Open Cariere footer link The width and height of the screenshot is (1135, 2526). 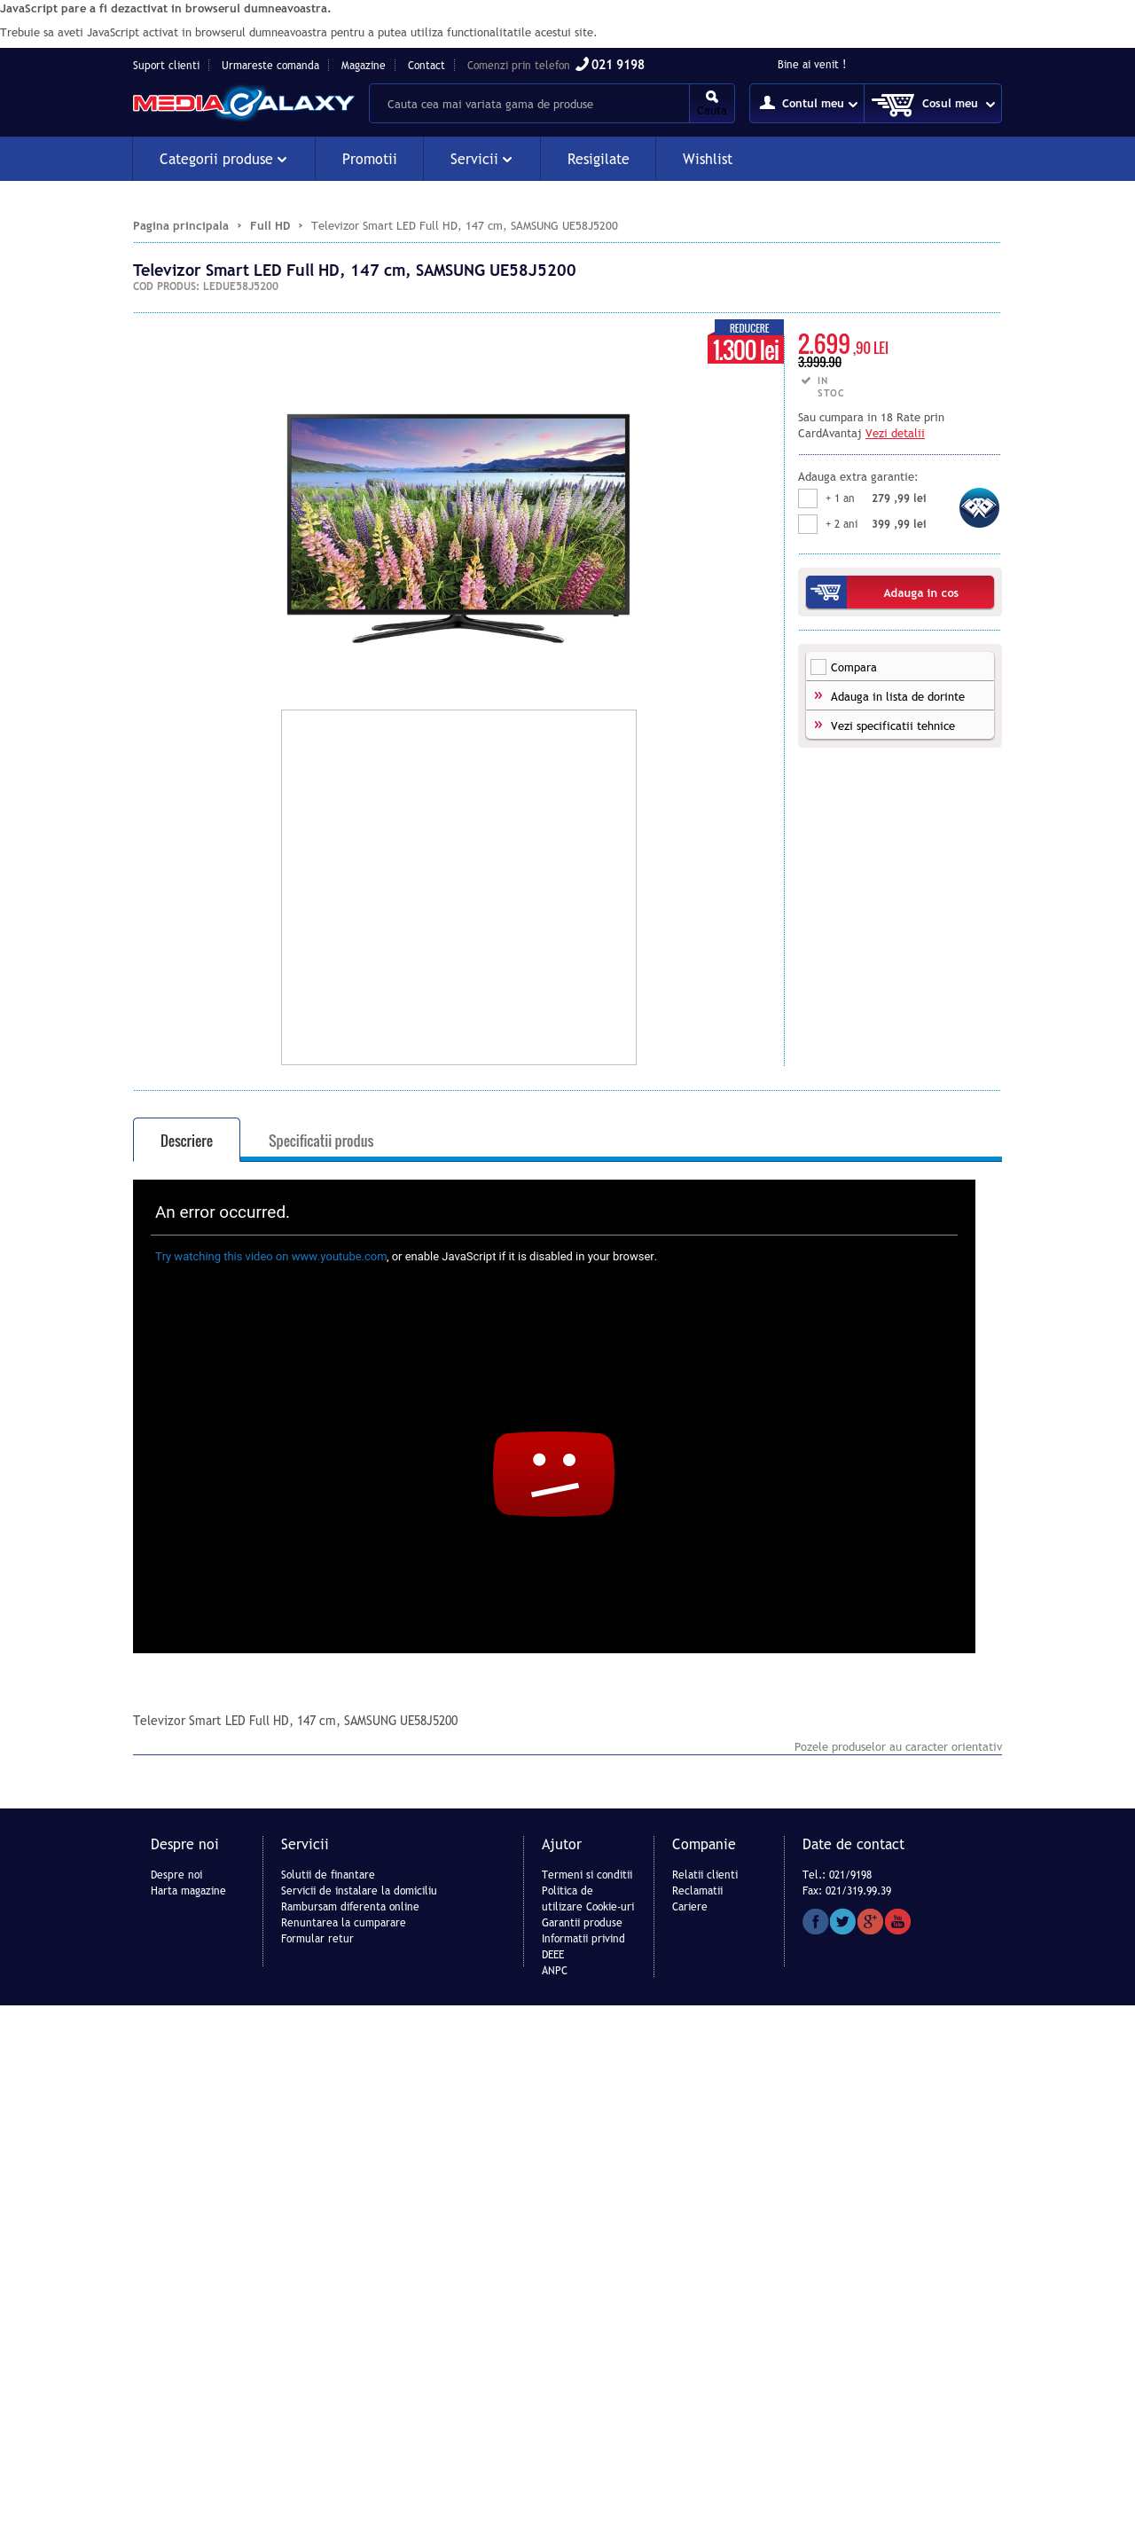click(690, 1906)
